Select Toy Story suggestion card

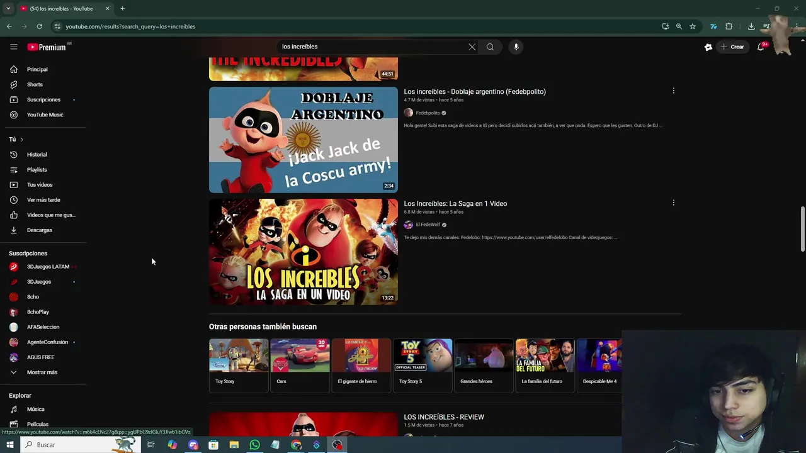tap(239, 365)
